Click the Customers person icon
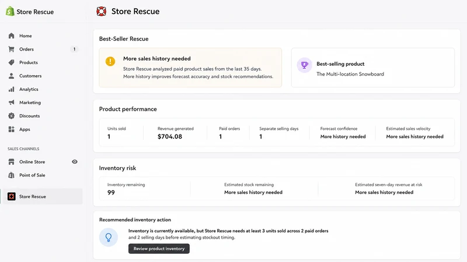This screenshot has width=467, height=262. [11, 76]
